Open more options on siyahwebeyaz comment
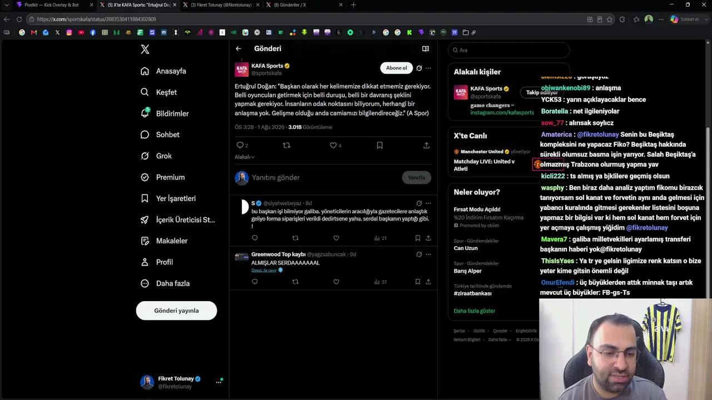The image size is (712, 400). point(428,203)
